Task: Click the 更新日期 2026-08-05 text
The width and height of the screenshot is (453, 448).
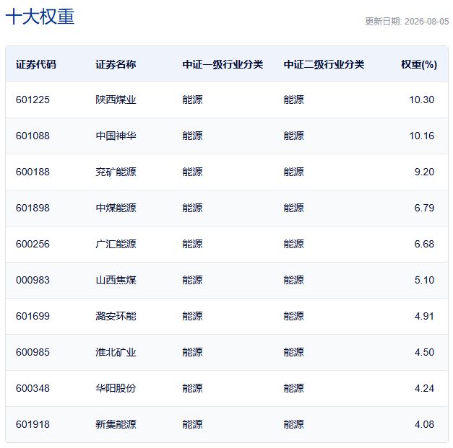Action: coord(407,22)
